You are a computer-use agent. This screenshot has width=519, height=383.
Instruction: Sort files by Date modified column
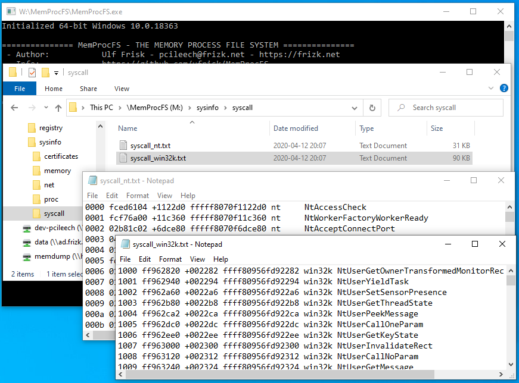pos(296,128)
